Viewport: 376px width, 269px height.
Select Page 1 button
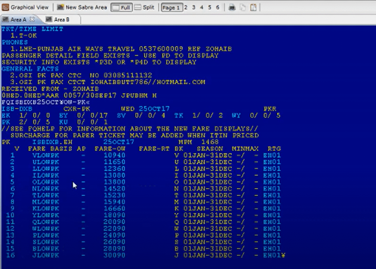[172, 7]
